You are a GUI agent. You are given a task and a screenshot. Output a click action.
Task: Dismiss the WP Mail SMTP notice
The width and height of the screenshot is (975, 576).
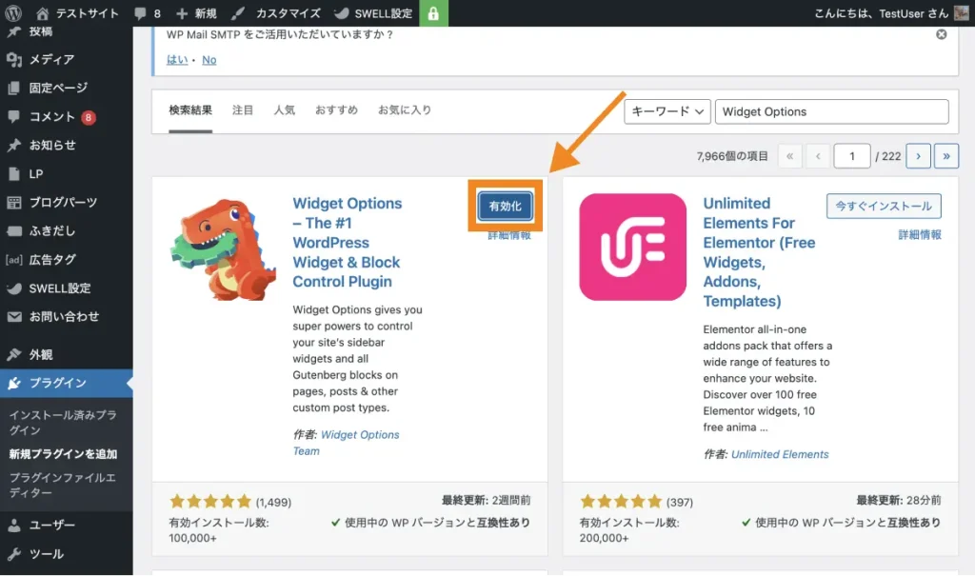pos(942,34)
